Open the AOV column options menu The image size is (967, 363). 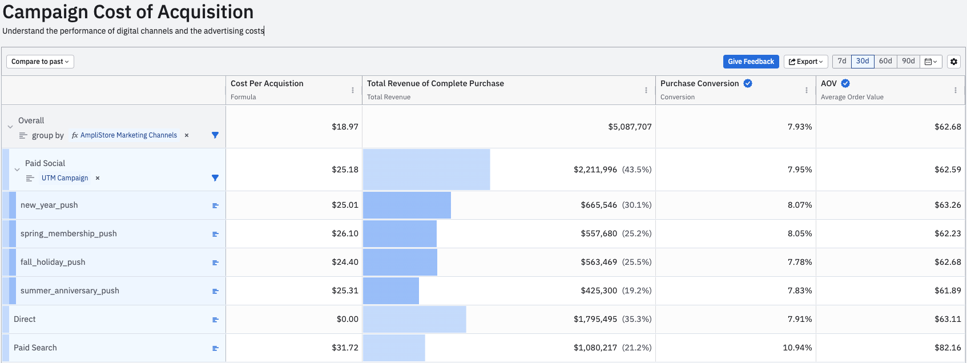pos(955,90)
